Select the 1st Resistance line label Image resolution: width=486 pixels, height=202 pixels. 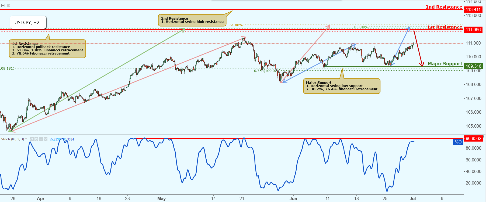pyautogui.click(x=445, y=27)
